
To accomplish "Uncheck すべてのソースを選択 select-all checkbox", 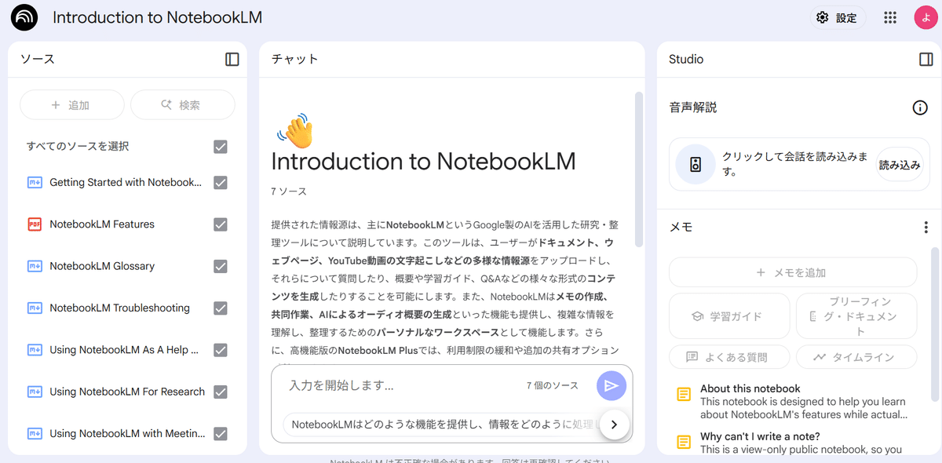I will [x=220, y=146].
